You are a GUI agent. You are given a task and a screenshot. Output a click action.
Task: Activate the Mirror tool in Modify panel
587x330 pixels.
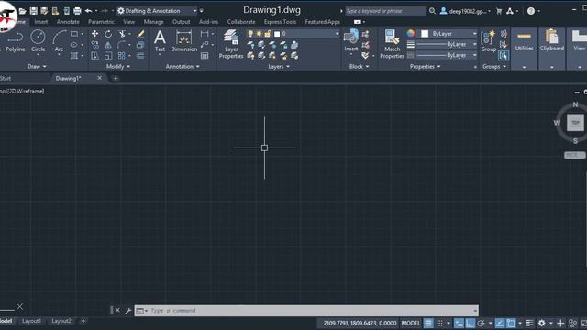[108, 45]
